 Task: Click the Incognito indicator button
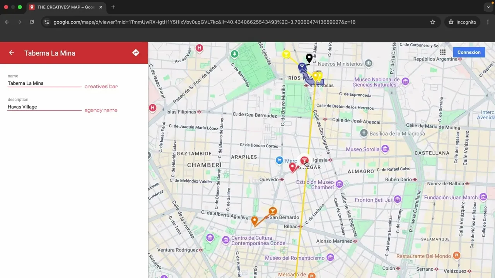pos(462,22)
